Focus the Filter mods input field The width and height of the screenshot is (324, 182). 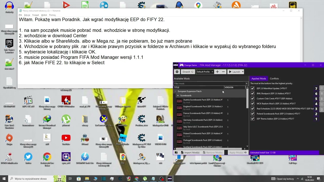point(209,83)
